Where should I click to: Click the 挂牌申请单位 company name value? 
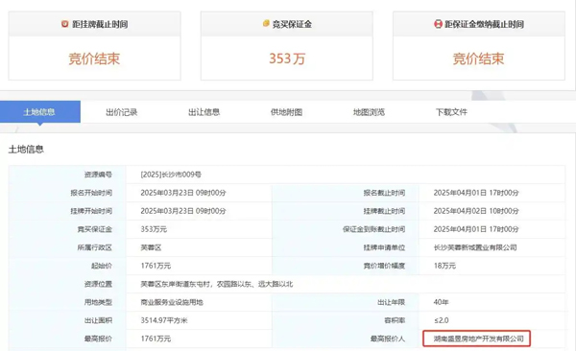475,247
